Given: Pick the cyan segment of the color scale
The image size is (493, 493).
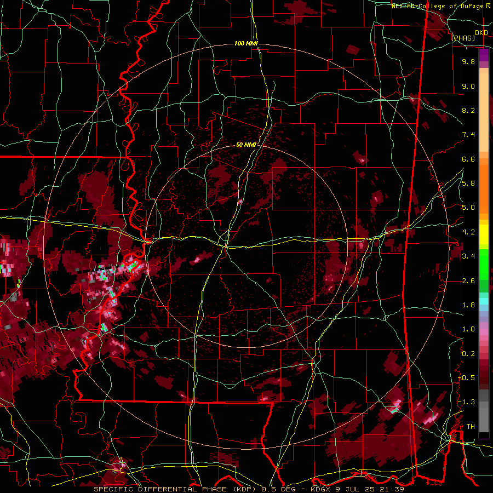Looking at the screenshot, I should [x=484, y=301].
